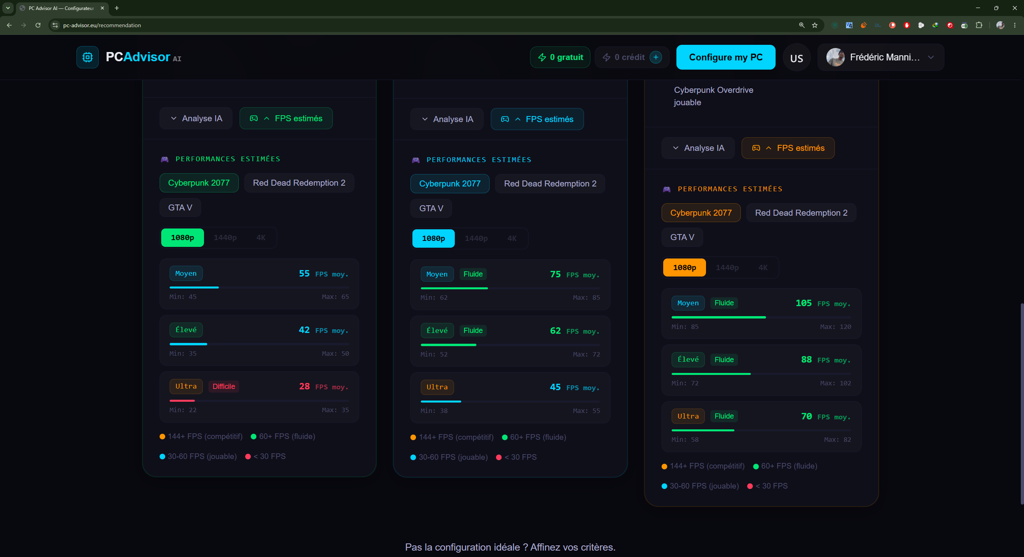Expand Analyse IA in the blue card
This screenshot has height=557, width=1024.
tap(447, 119)
